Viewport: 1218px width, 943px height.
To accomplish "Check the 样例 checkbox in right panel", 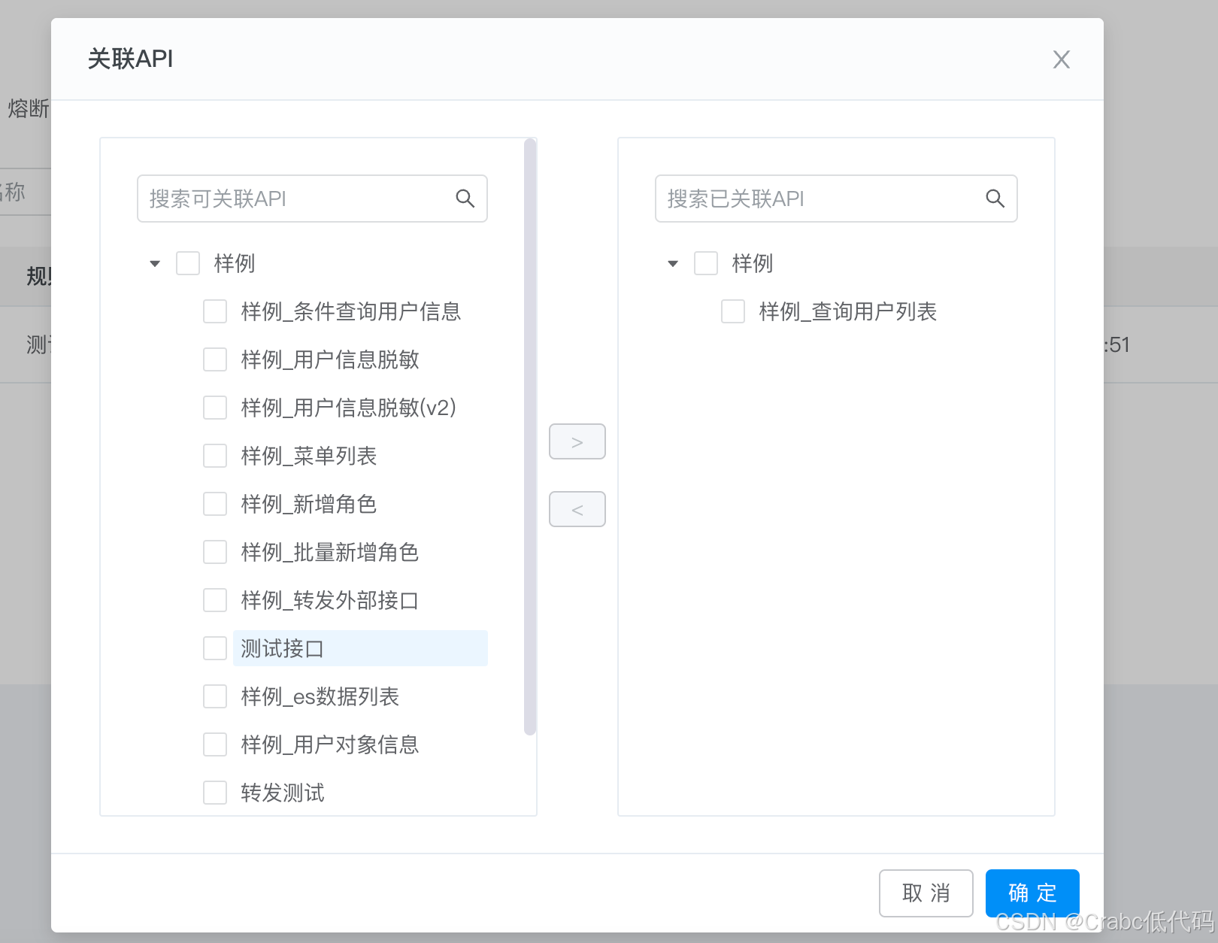I will tap(705, 262).
